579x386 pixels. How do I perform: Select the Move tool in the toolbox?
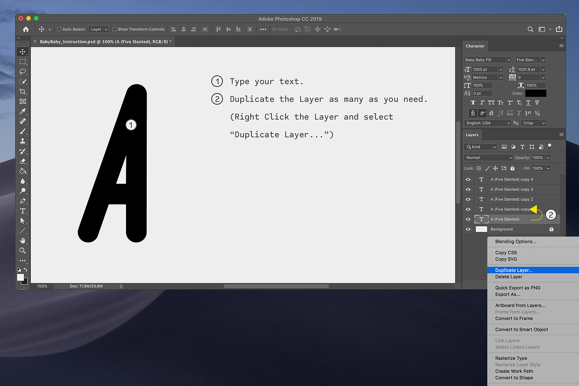click(22, 52)
